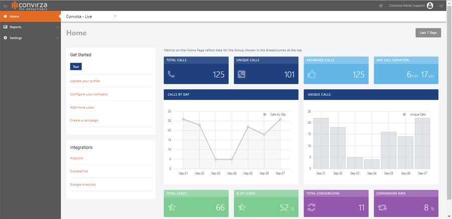Click the power icon in top bar
Screen dimensions: 452x219
pos(381,6)
